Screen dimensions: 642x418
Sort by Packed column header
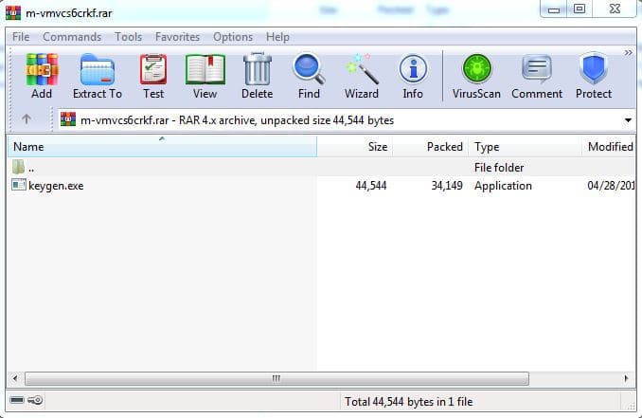444,147
